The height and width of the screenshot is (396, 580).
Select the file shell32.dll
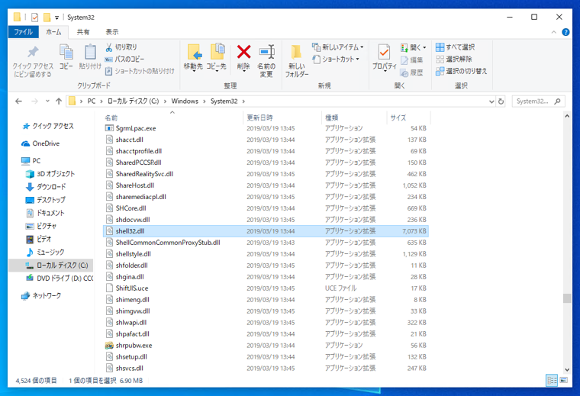coord(266,231)
